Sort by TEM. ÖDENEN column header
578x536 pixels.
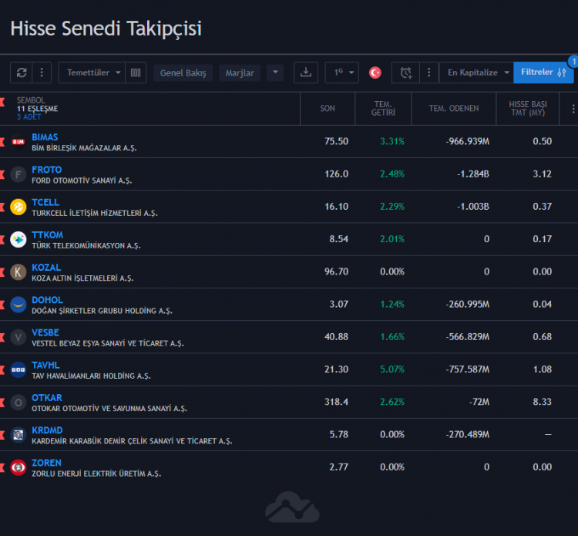pos(454,109)
